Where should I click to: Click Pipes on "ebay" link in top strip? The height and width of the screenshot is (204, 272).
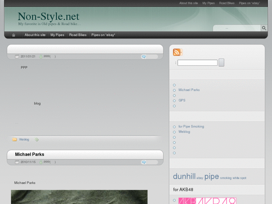(250, 3)
